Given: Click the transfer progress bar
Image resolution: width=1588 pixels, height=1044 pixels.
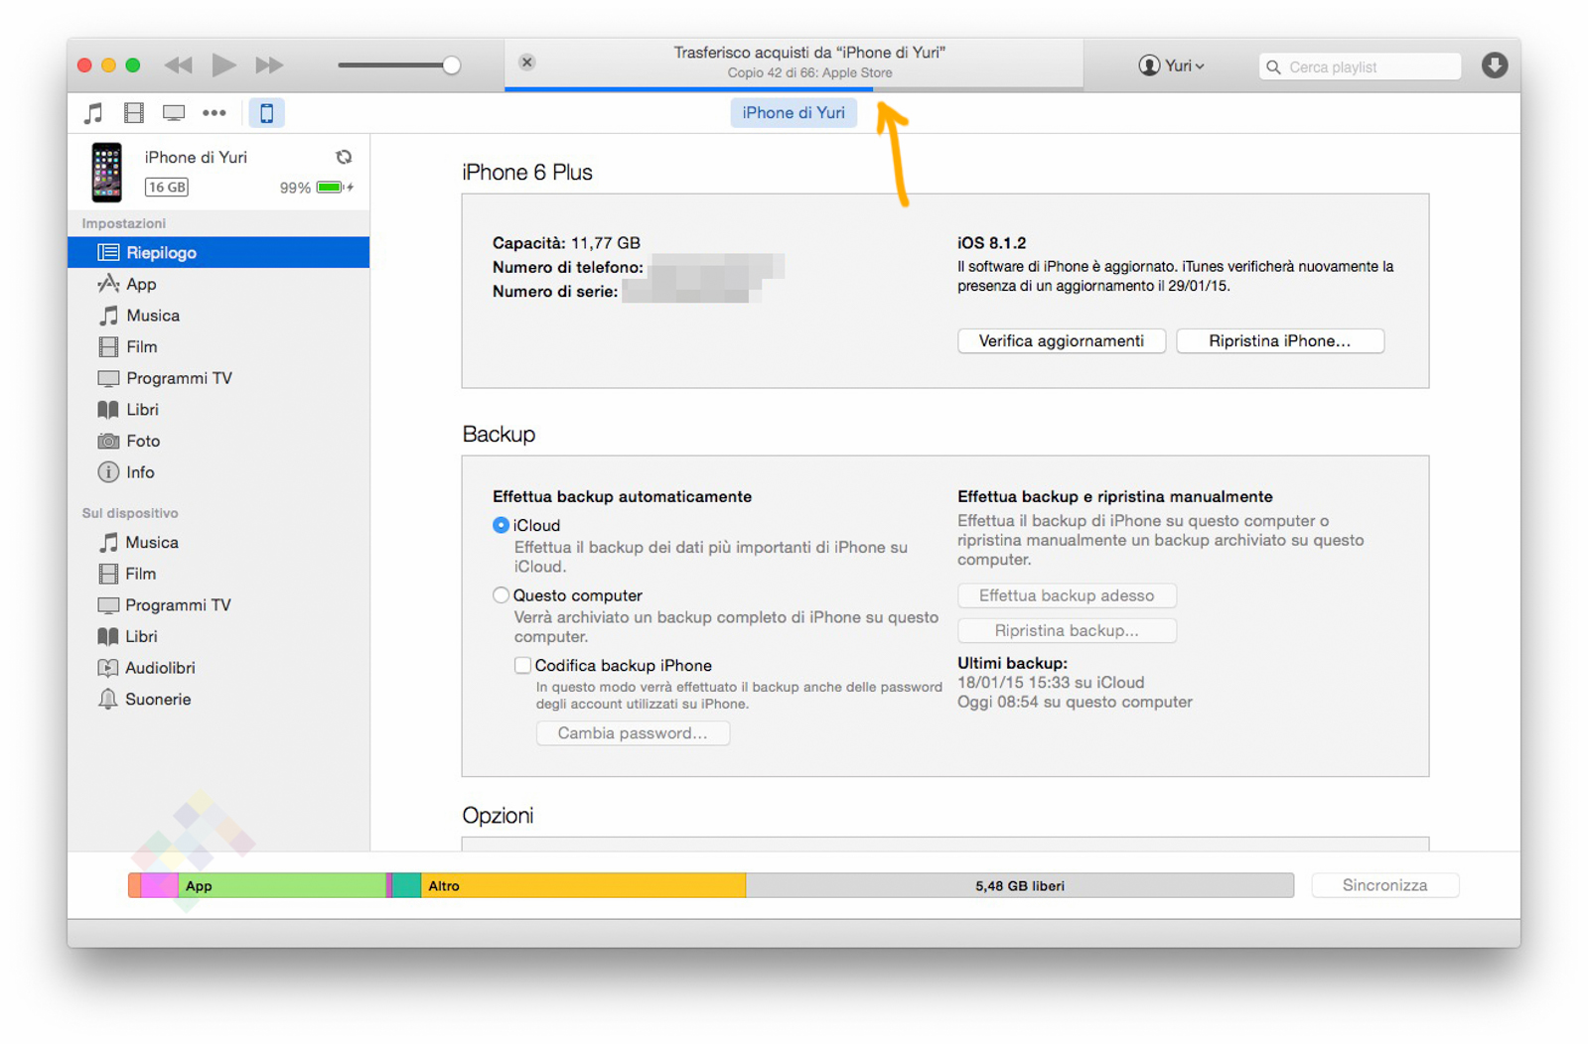Looking at the screenshot, I should [x=794, y=89].
